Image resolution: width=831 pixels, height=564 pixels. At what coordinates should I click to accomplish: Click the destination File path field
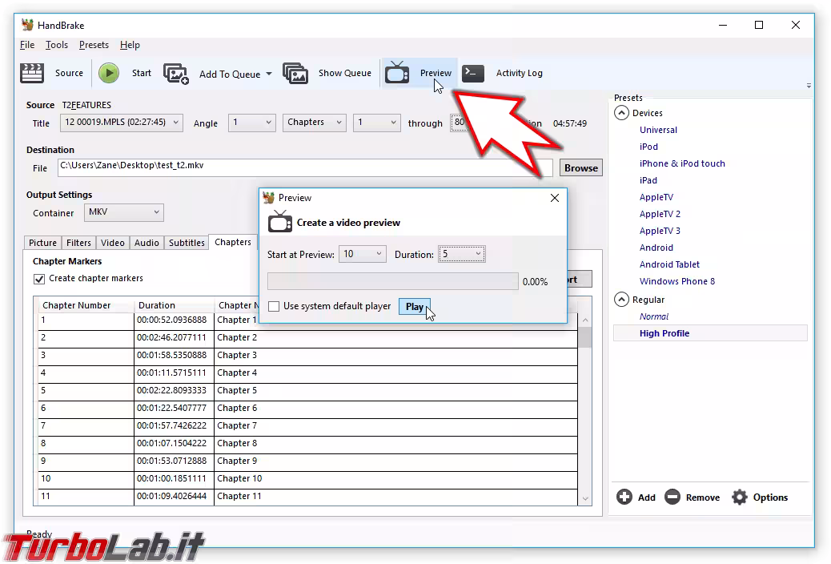(304, 167)
